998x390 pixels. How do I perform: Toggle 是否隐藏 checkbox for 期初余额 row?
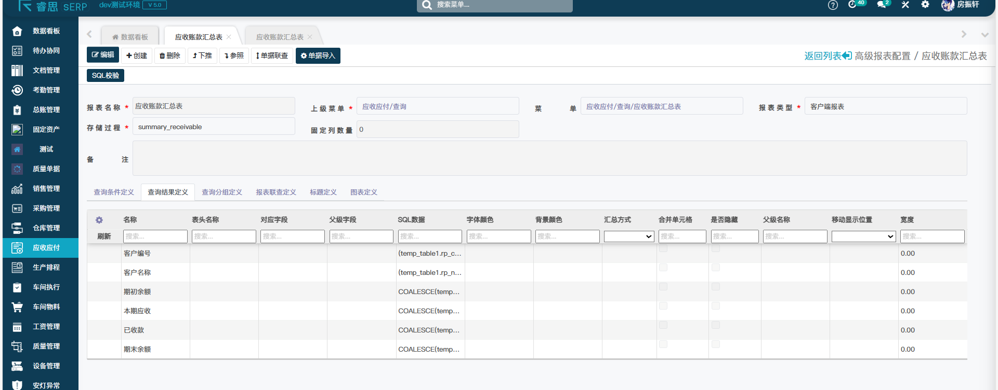click(716, 287)
